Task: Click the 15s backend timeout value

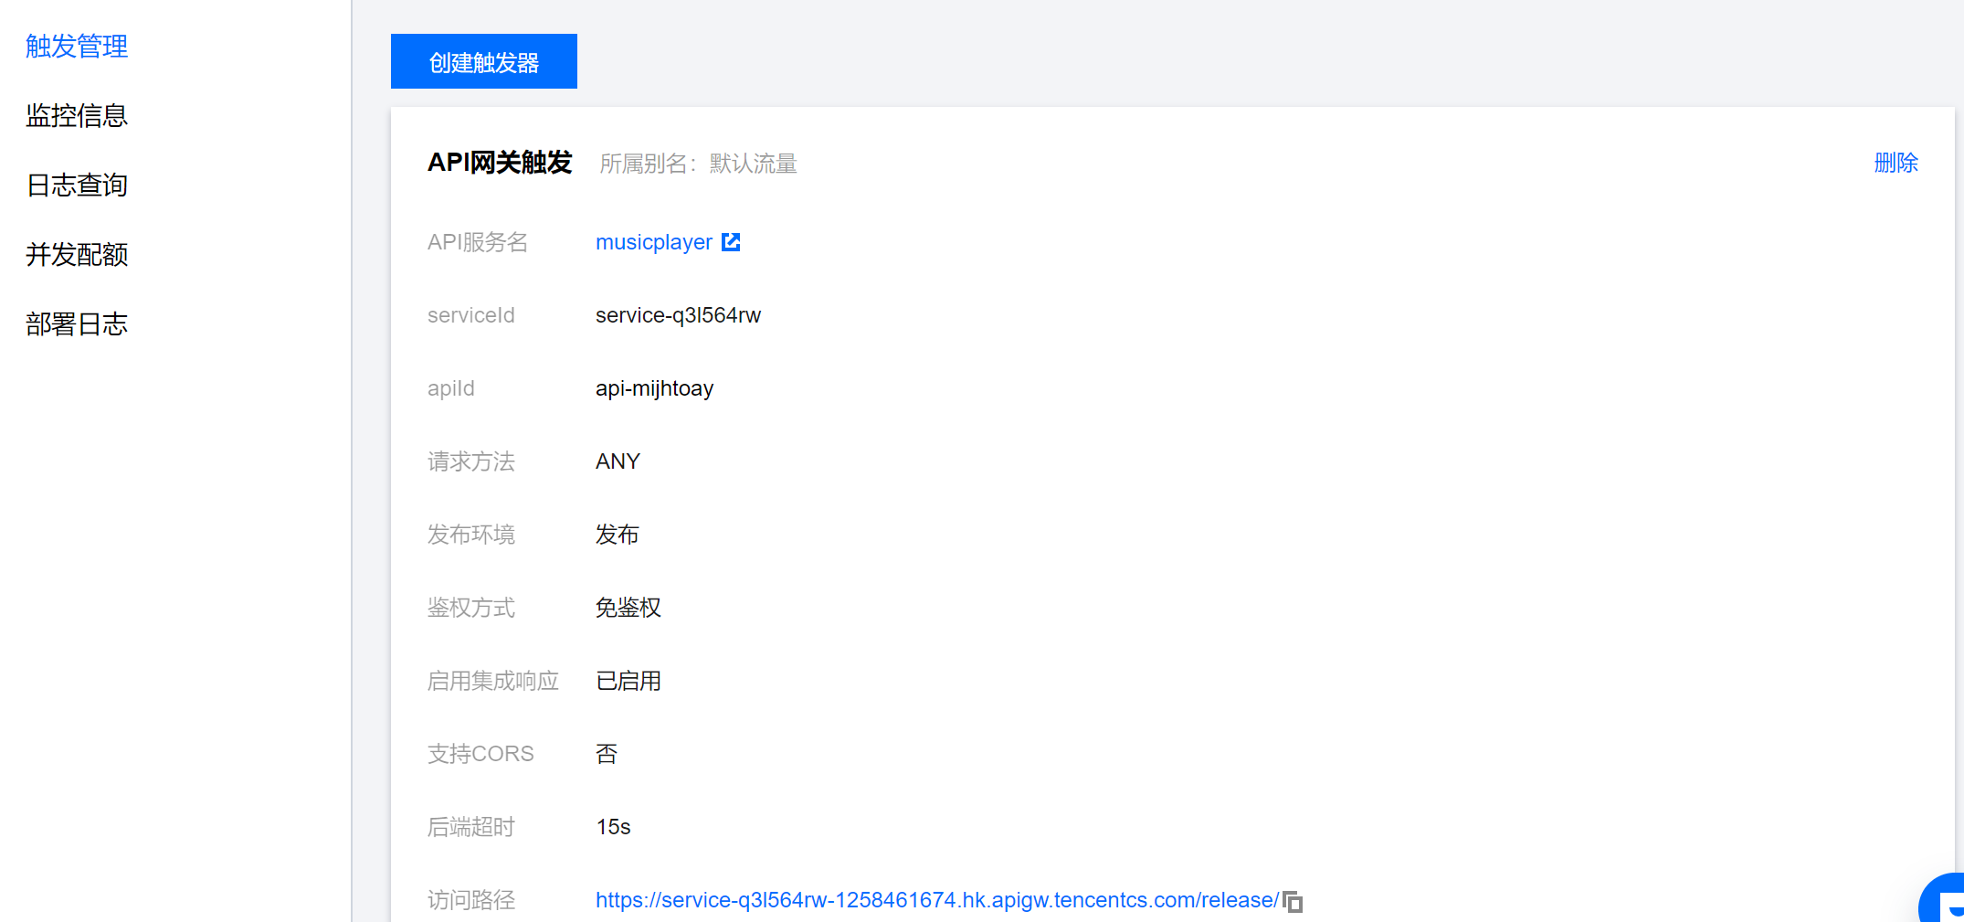Action: [613, 827]
